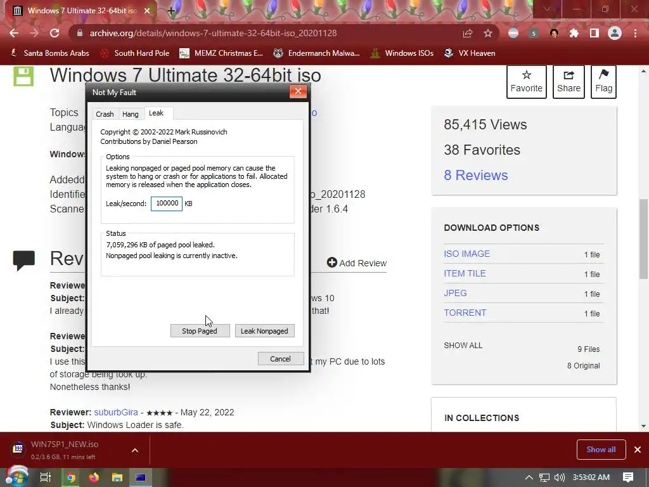Open the 8 Reviews link

[476, 175]
